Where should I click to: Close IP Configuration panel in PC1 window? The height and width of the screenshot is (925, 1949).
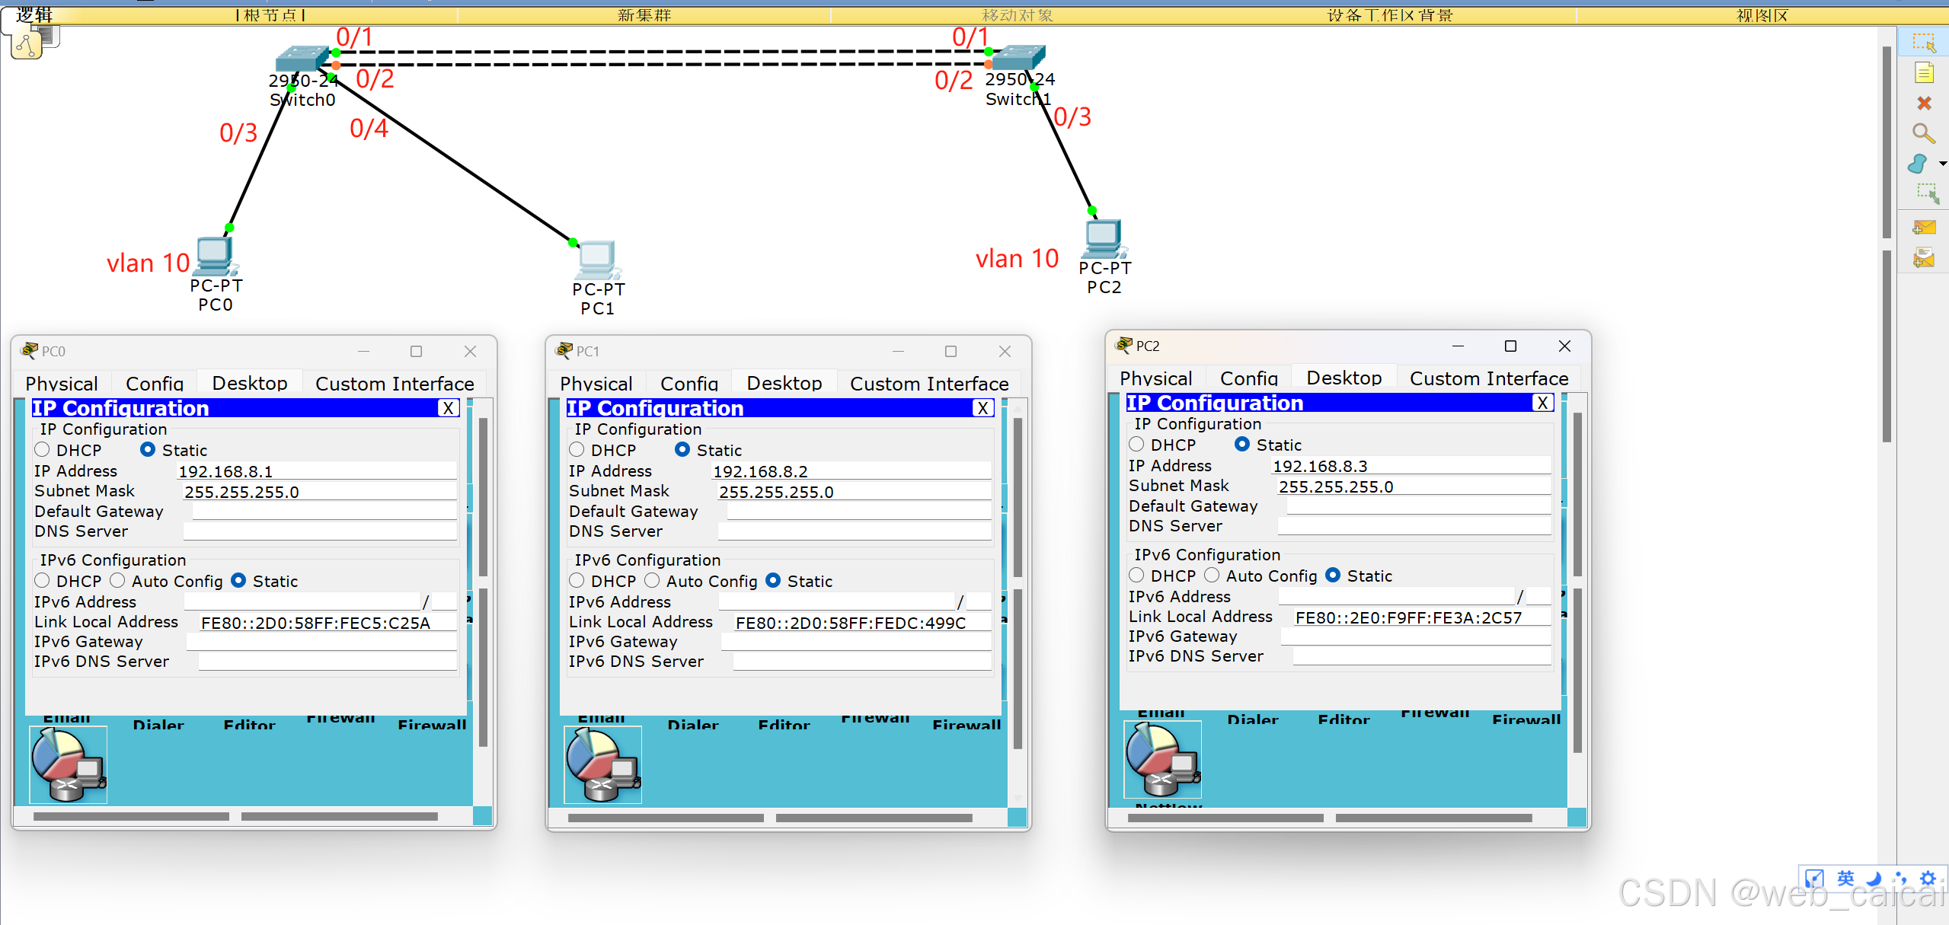(983, 408)
